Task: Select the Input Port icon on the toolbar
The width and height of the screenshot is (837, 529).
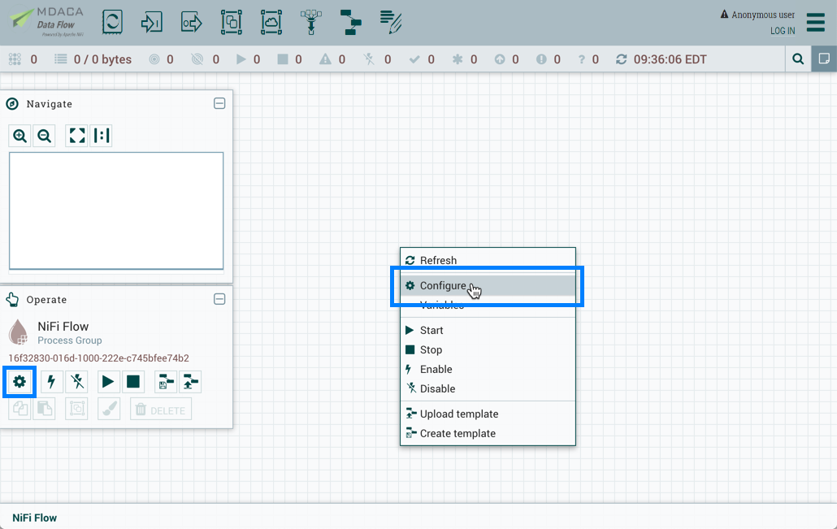Action: click(151, 22)
